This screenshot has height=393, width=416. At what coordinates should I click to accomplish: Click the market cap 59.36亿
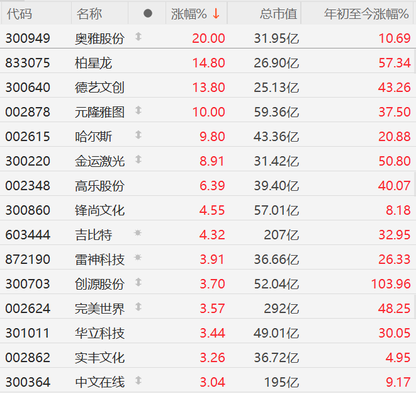tap(276, 112)
